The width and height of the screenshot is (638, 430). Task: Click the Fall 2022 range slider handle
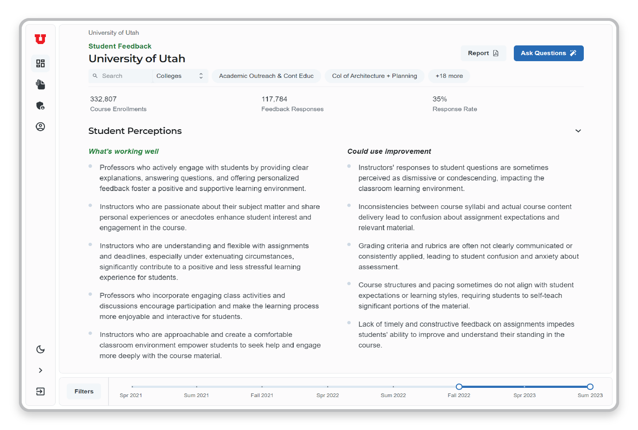point(459,386)
